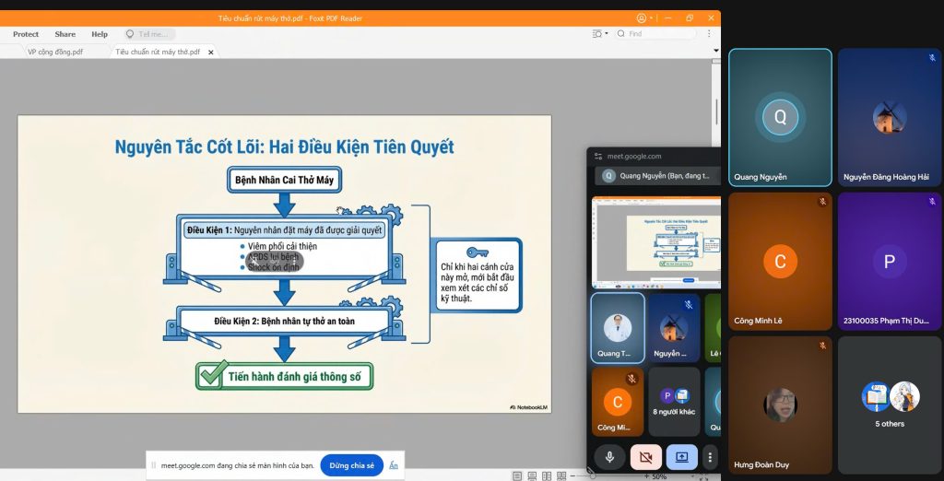The width and height of the screenshot is (944, 481).
Task: Open Meet more options three-dot menu
Action: point(710,456)
